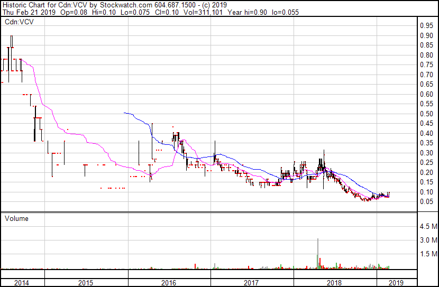Click the magenta moving average start near 0.78

[x=21, y=59]
